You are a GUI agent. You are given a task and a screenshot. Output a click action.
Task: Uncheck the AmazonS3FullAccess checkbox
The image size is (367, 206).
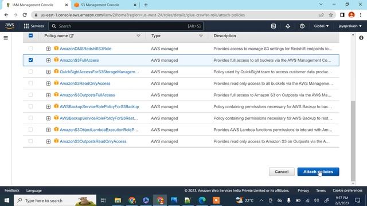click(x=30, y=60)
